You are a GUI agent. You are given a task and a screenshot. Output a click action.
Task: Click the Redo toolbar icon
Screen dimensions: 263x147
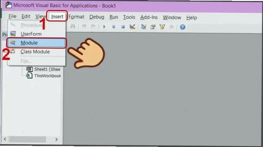pyautogui.click(x=93, y=26)
